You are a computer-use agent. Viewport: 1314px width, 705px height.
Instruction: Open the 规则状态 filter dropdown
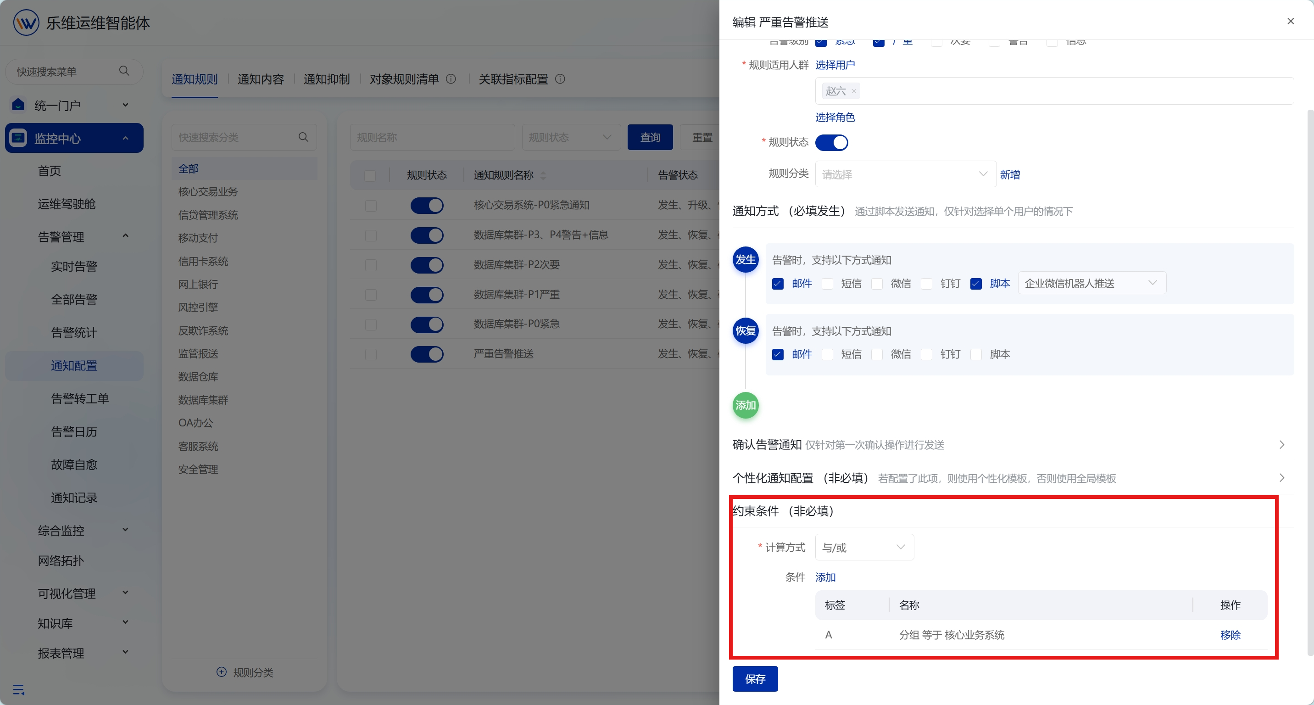[x=571, y=137]
